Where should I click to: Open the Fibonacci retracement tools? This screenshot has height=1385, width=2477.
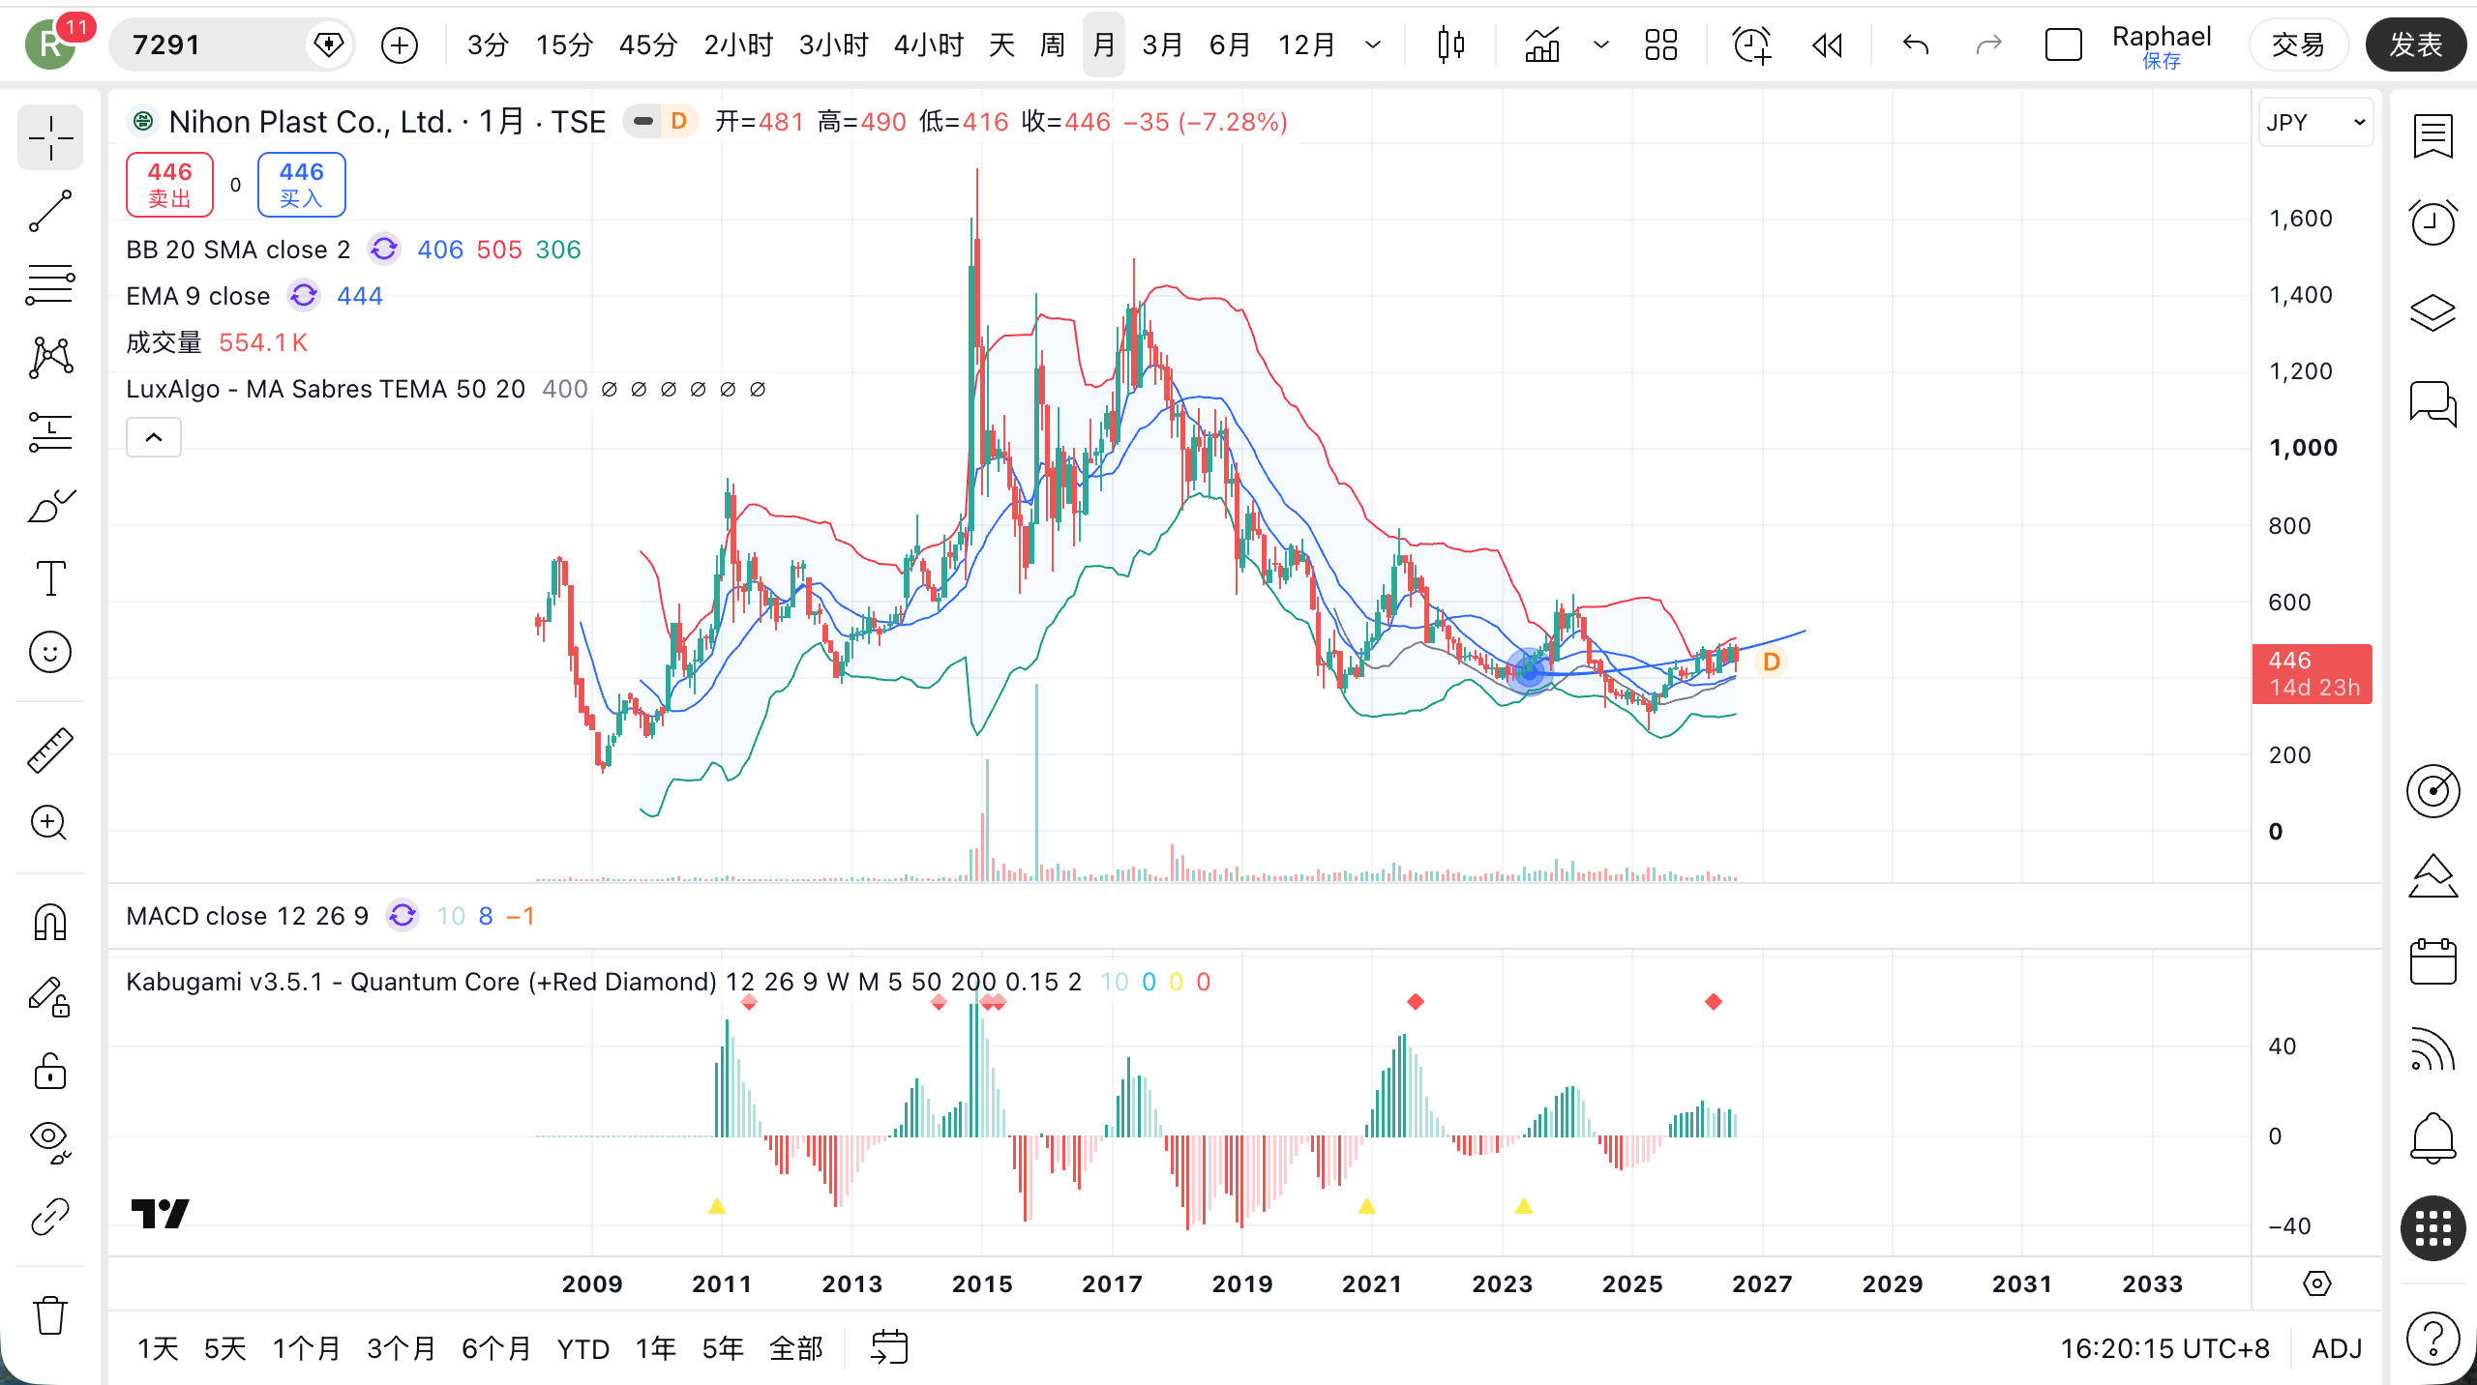click(x=50, y=284)
